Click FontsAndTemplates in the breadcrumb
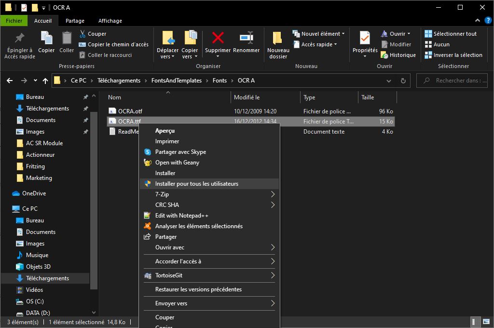Screen dimensions: 494x328 pyautogui.click(x=177, y=81)
